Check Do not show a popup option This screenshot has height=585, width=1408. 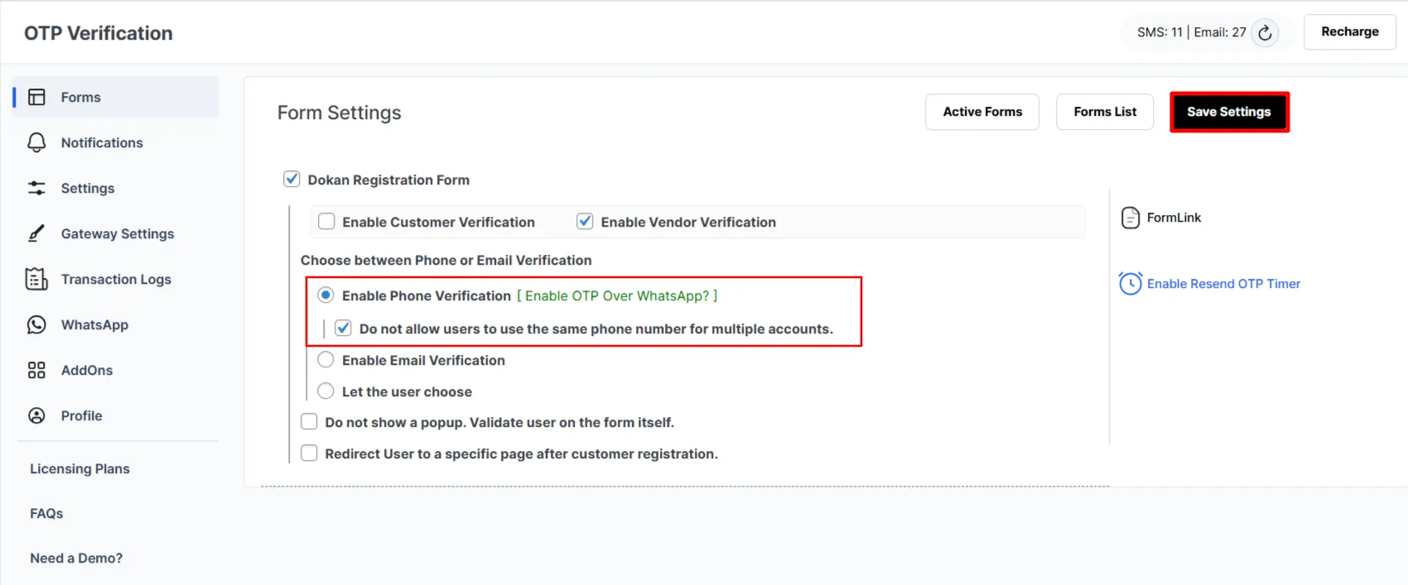click(x=309, y=421)
